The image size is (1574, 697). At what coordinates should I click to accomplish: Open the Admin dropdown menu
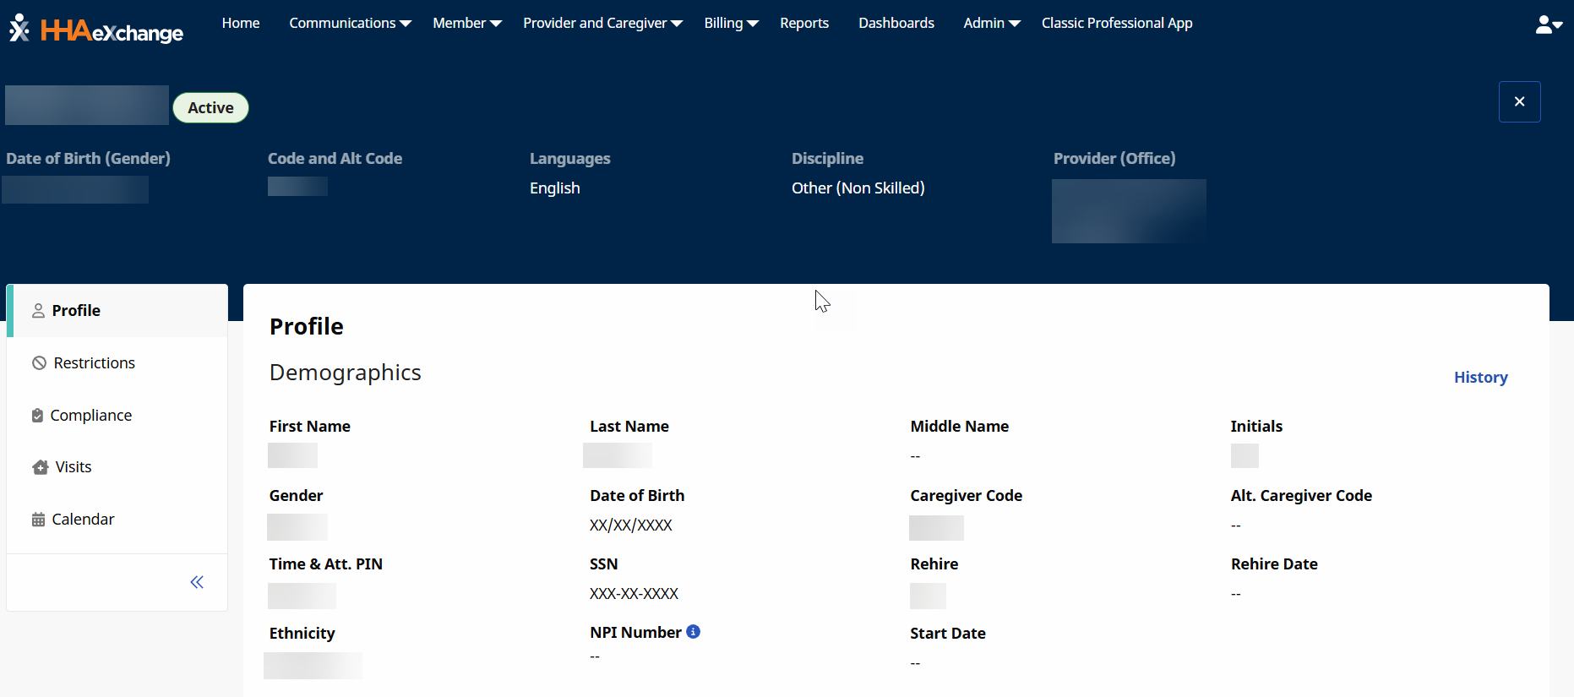991,24
